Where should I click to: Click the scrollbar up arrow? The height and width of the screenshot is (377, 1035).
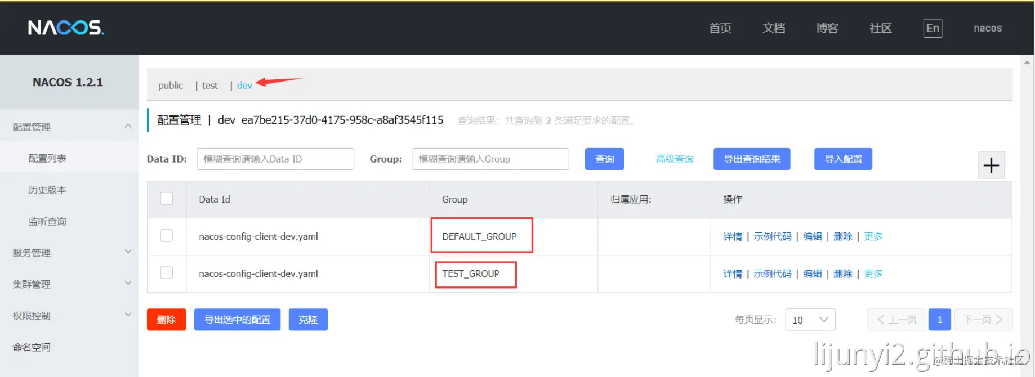pyautogui.click(x=1027, y=62)
